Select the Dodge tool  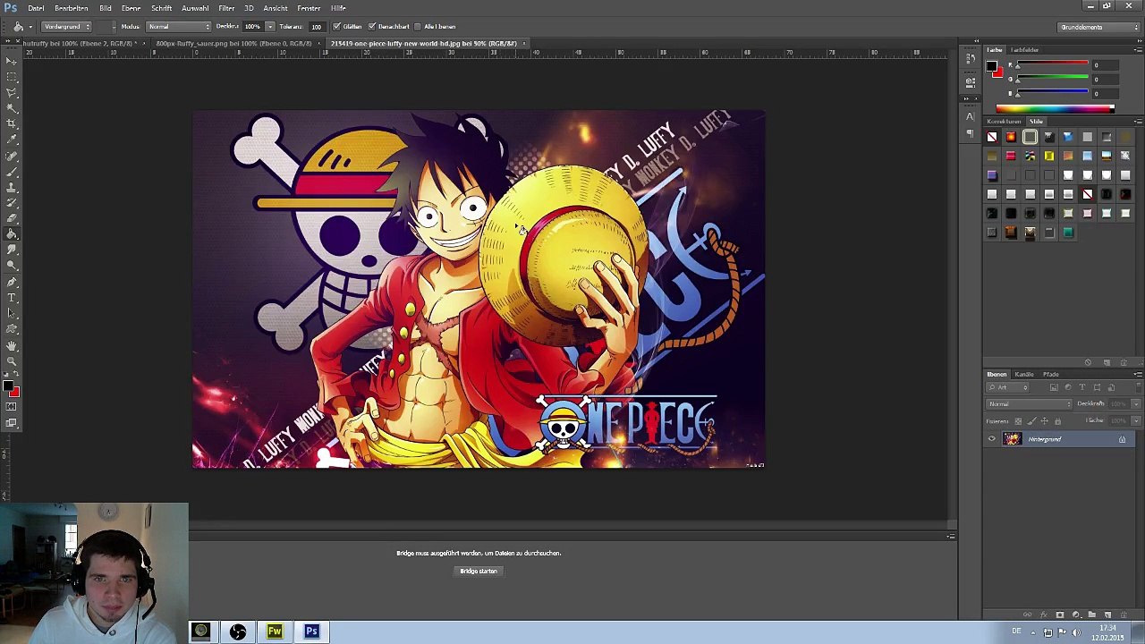click(11, 265)
